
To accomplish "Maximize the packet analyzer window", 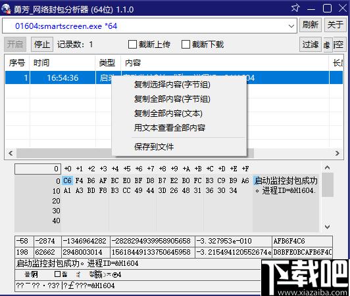I will [x=327, y=9].
